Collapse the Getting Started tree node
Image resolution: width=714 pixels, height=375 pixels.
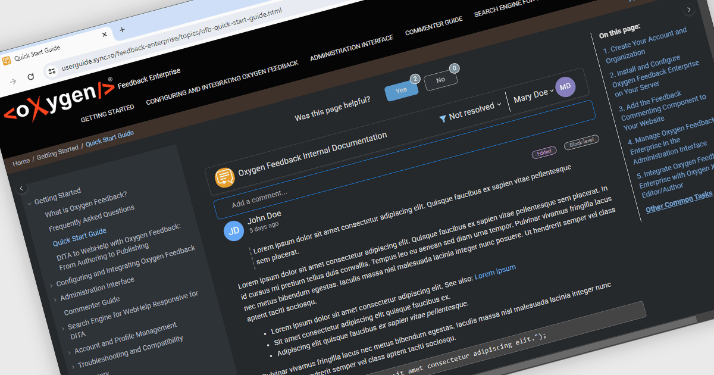click(29, 204)
